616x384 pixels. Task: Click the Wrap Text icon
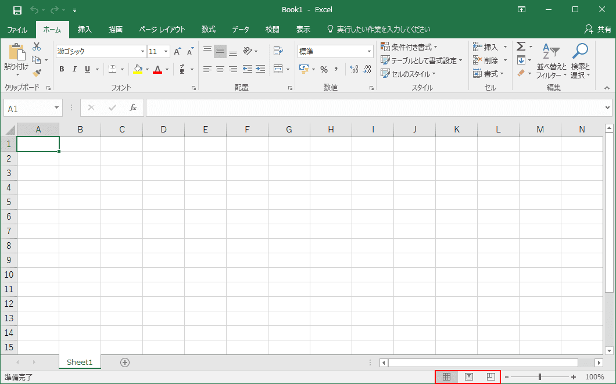tap(278, 51)
